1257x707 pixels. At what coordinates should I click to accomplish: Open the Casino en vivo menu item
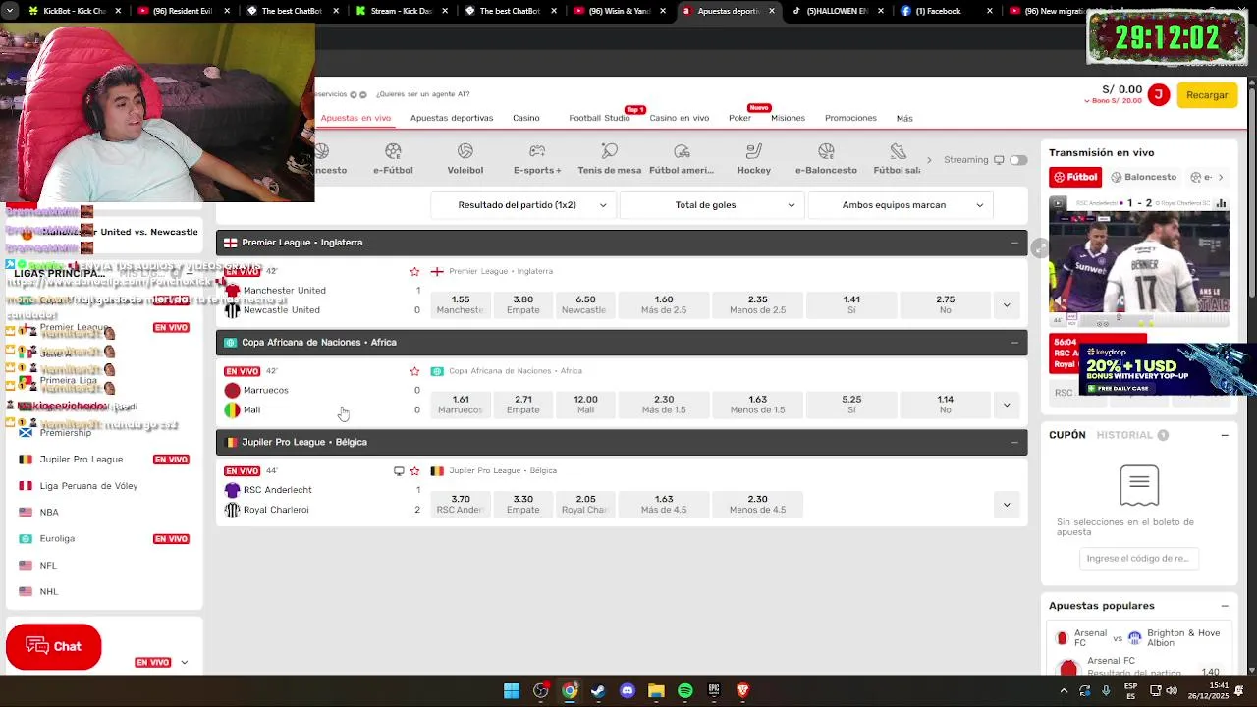tap(679, 118)
